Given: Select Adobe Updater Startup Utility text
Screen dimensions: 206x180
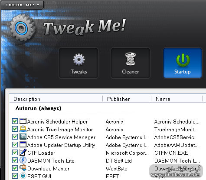Looking at the screenshot, I should [61, 145].
